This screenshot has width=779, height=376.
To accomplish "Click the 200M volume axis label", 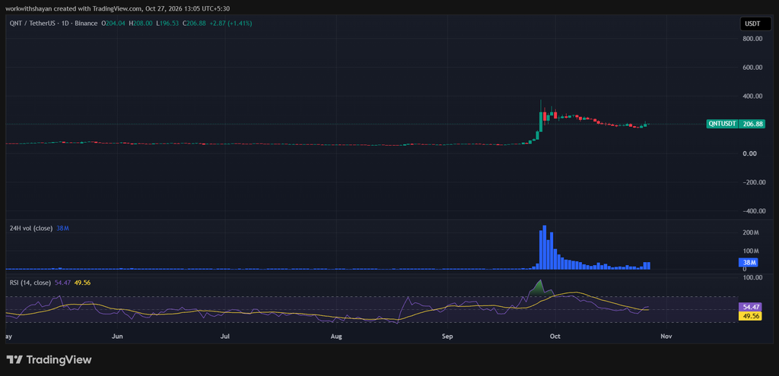I will [751, 232].
